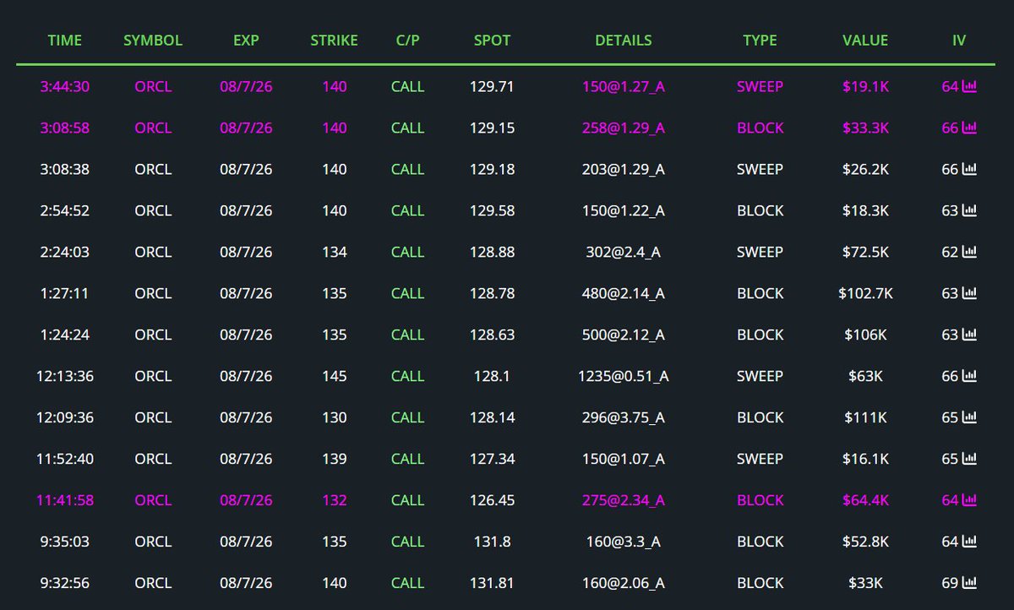Select value $111K
The height and width of the screenshot is (610, 1014).
[865, 417]
